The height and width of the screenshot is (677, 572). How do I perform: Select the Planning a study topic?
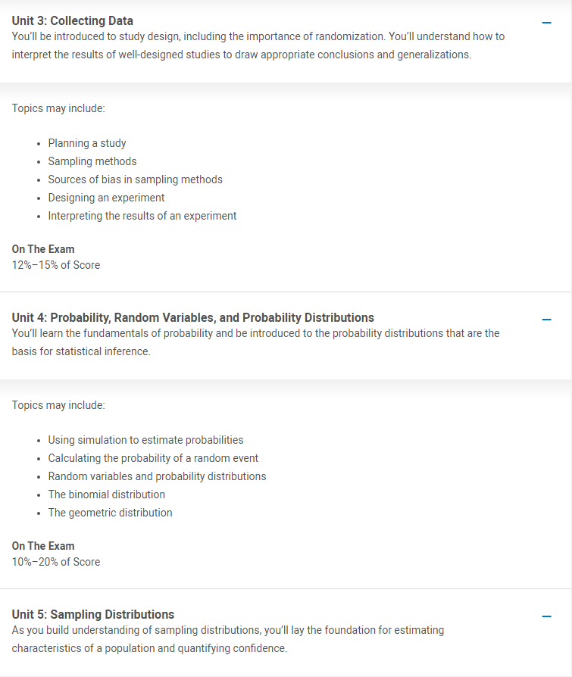pyautogui.click(x=87, y=143)
